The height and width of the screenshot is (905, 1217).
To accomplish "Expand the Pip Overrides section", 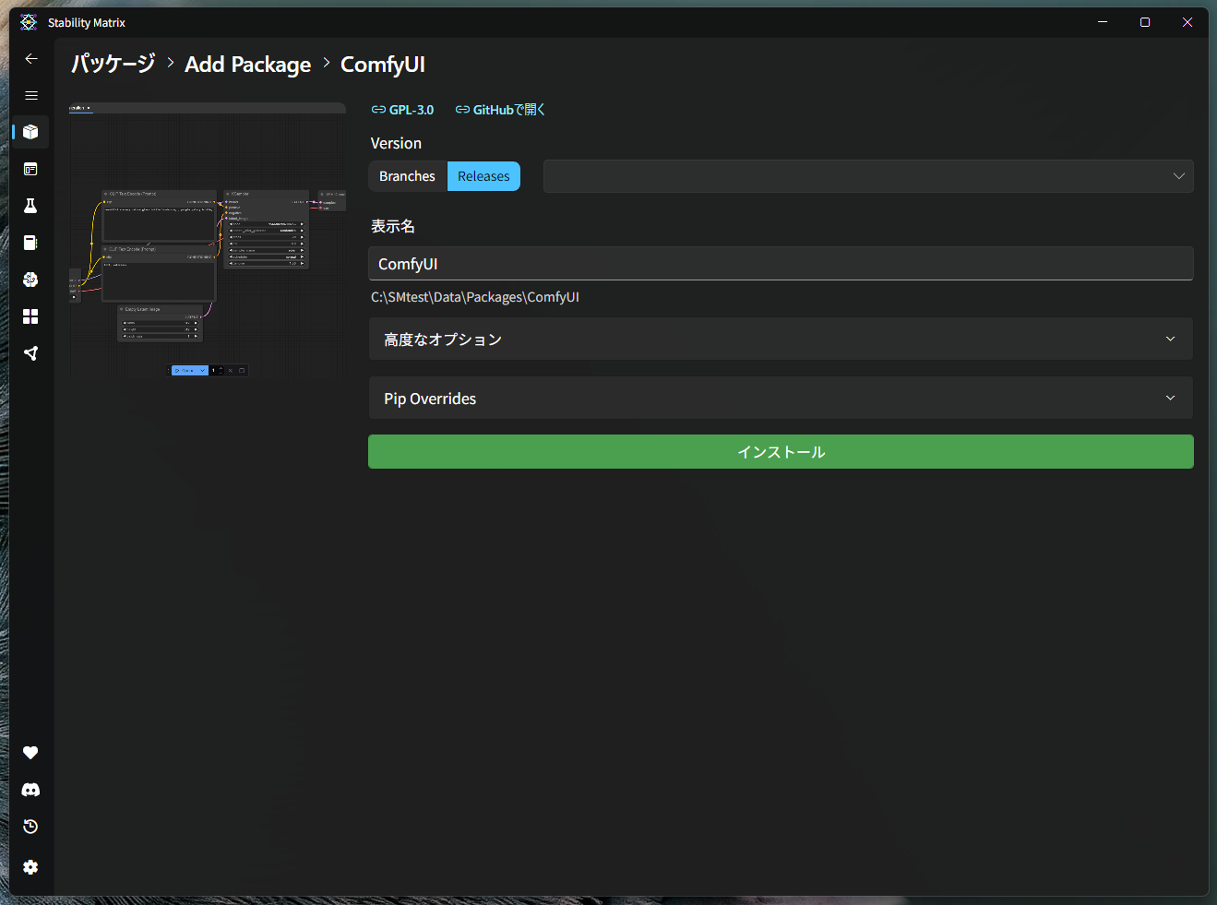I will point(781,398).
